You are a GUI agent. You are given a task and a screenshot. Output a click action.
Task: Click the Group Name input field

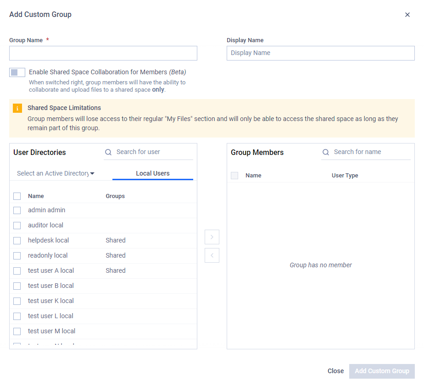click(x=103, y=53)
